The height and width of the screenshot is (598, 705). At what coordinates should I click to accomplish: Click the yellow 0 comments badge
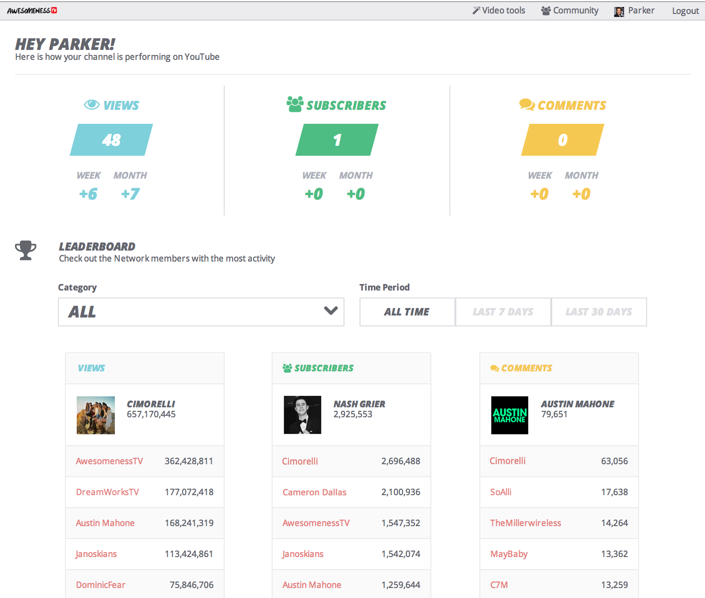(x=563, y=140)
